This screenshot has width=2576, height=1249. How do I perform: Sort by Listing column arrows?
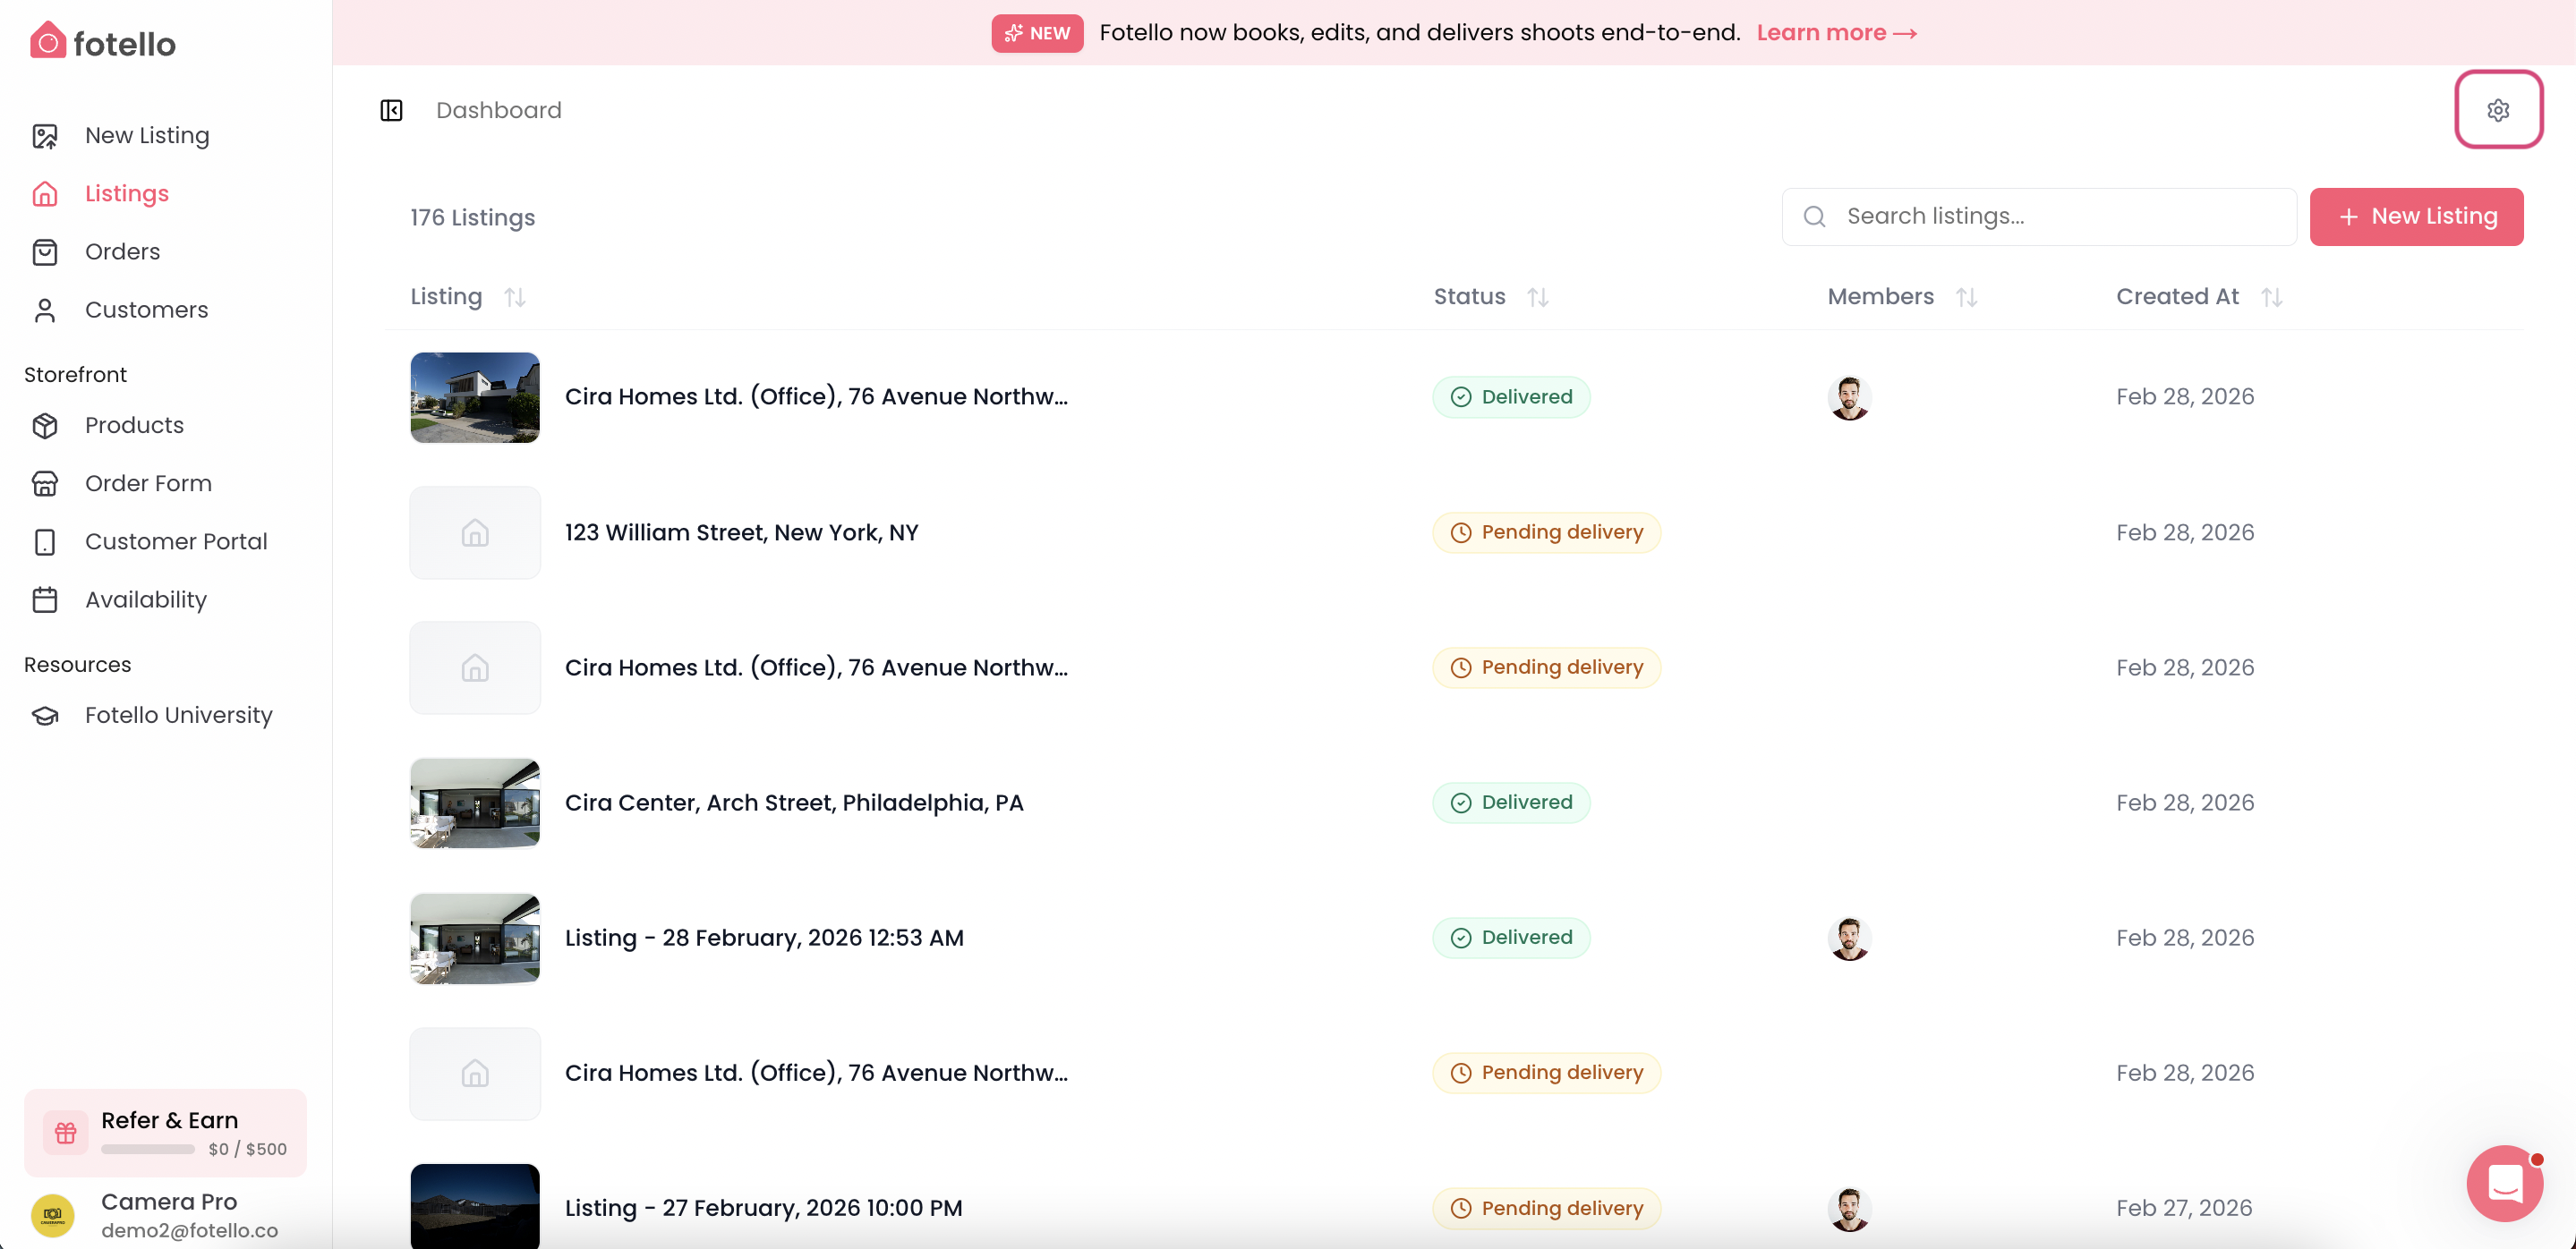(x=515, y=297)
